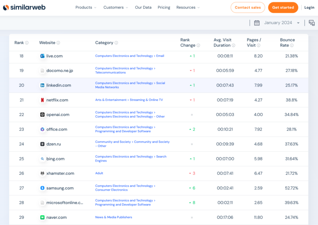The image size is (318, 225).
Task: Open the Adult category link
Action: click(x=99, y=173)
